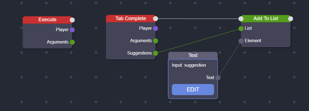309x111 pixels.
Task: Click the 'Input: suggestion' text field
Action: [189, 65]
